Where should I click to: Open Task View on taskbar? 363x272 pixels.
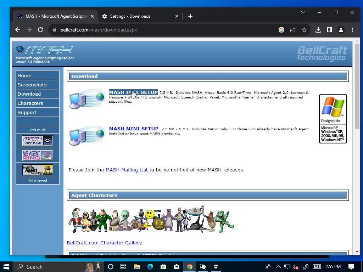click(123, 267)
